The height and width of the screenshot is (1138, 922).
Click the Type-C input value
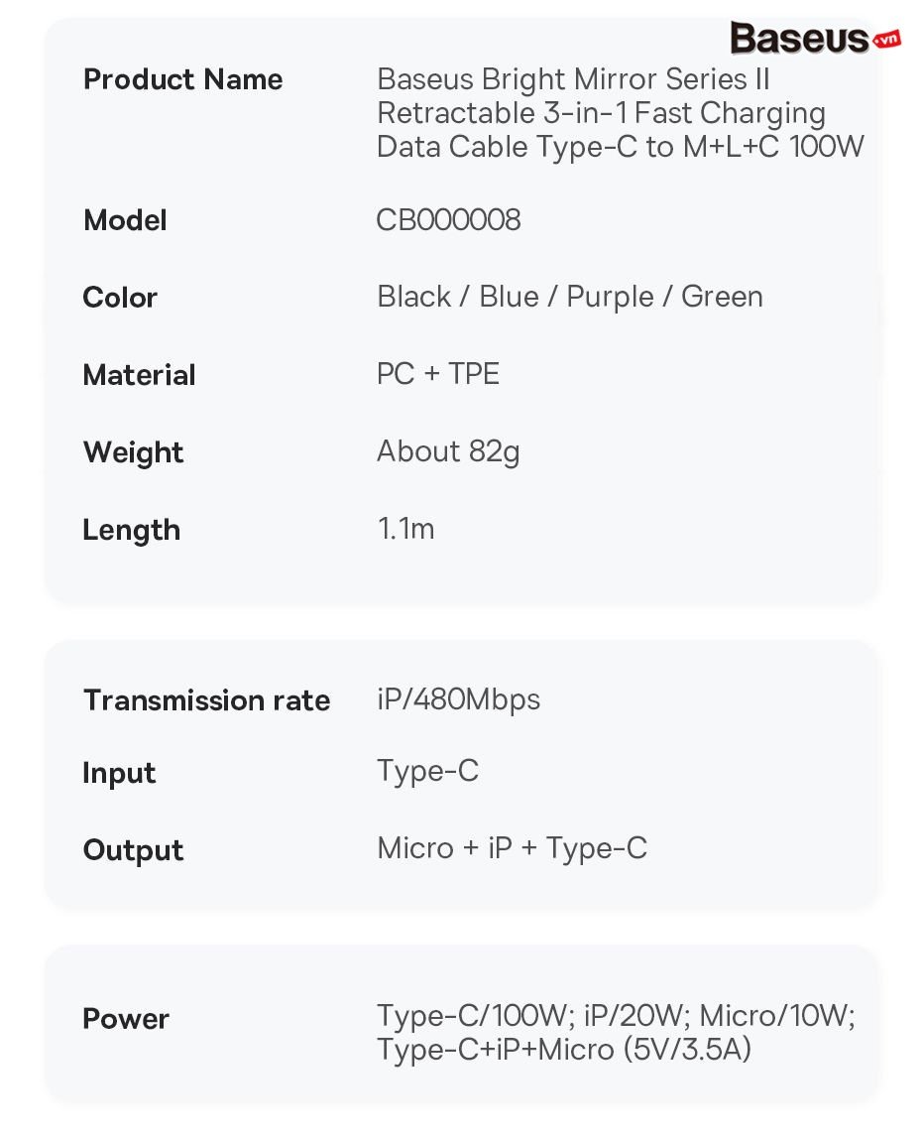tap(428, 772)
